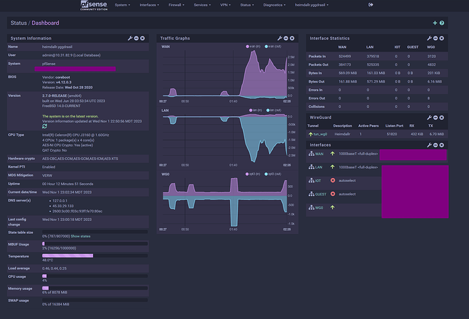The image size is (469, 319).
Task: Open Interface Statistics wrench settings
Action: (x=429, y=38)
